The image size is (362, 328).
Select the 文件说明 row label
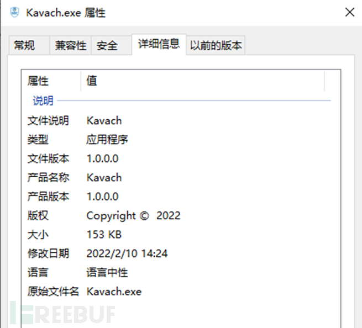pyautogui.click(x=48, y=120)
